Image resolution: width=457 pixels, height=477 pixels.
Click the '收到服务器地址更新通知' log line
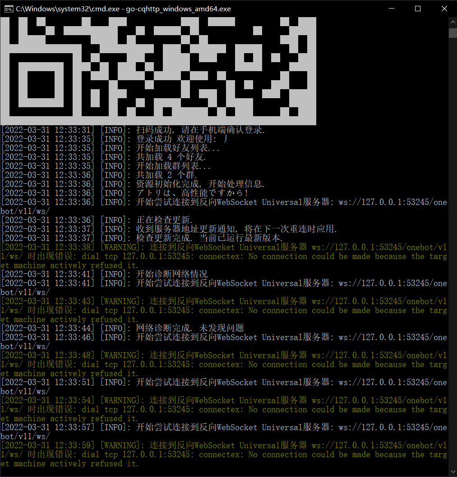click(169, 229)
